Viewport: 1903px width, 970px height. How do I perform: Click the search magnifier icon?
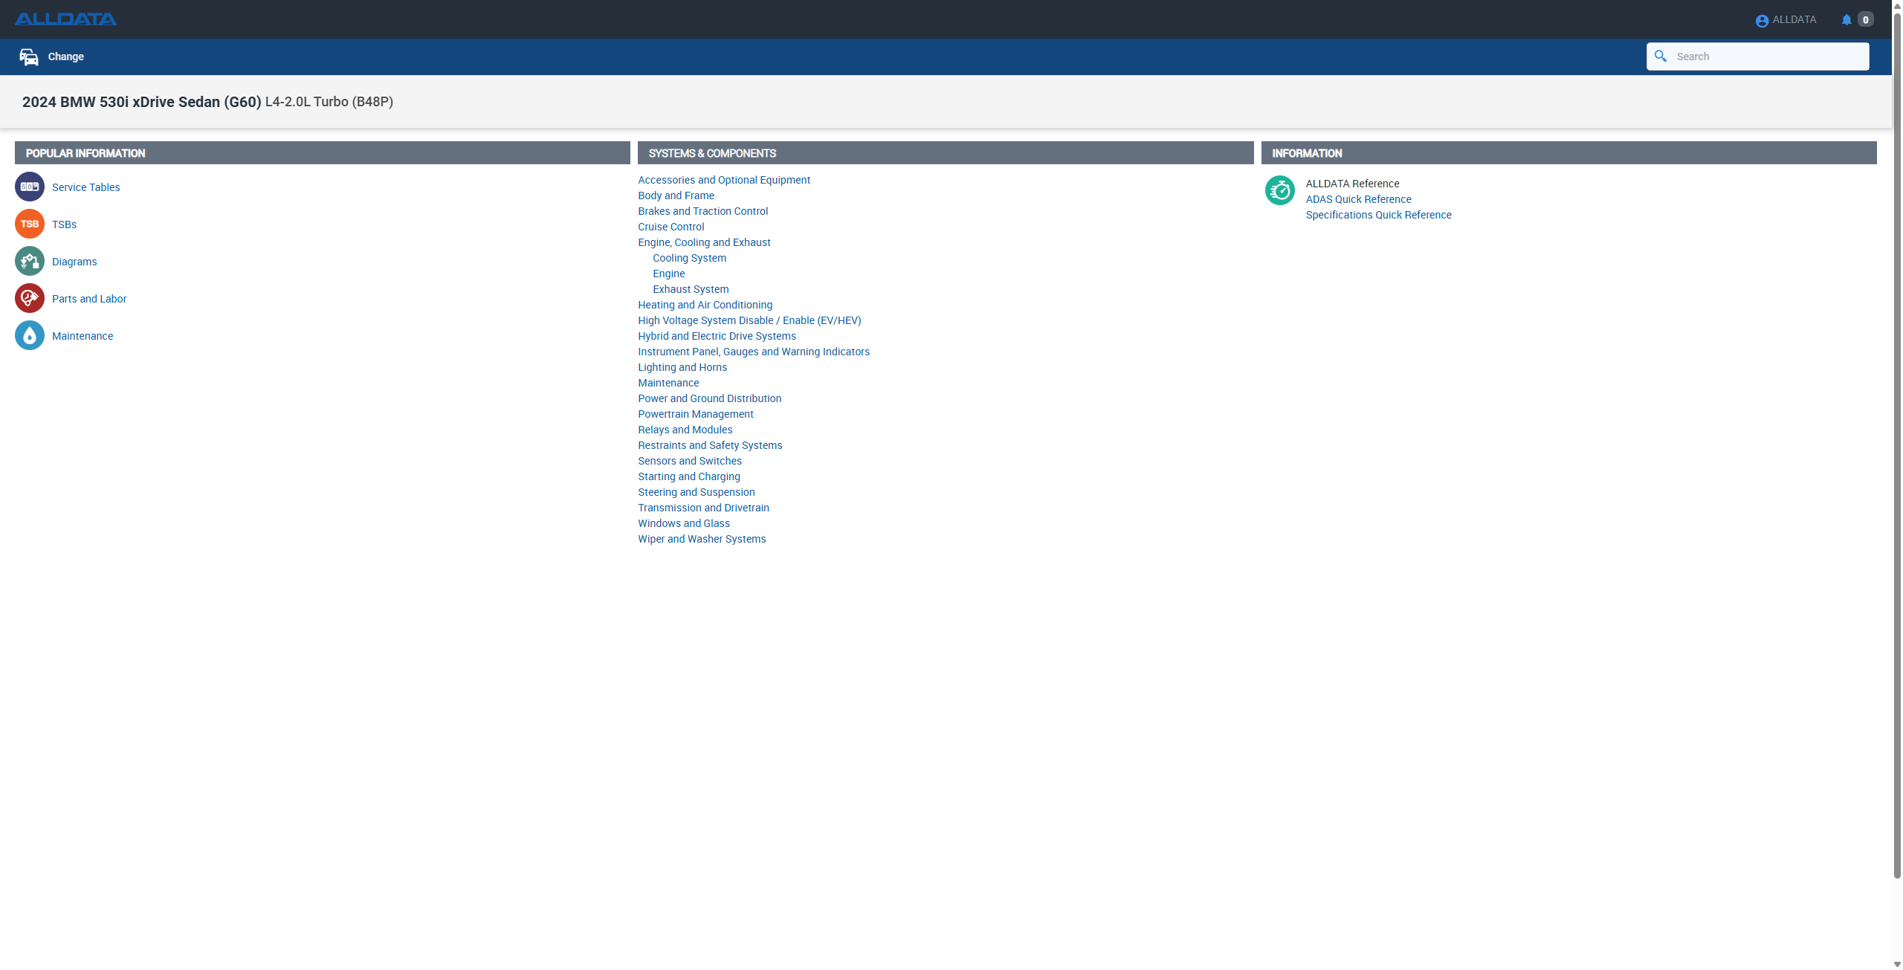coord(1661,56)
